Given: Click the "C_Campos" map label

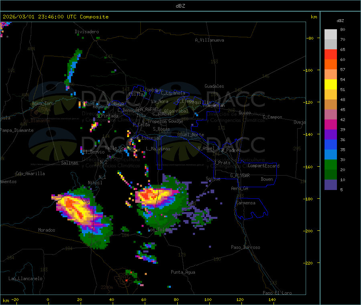Looking at the screenshot, I should pyautogui.click(x=272, y=117).
